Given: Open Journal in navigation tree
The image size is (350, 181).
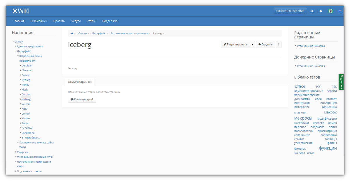Looking at the screenshot, I should [x=26, y=104].
